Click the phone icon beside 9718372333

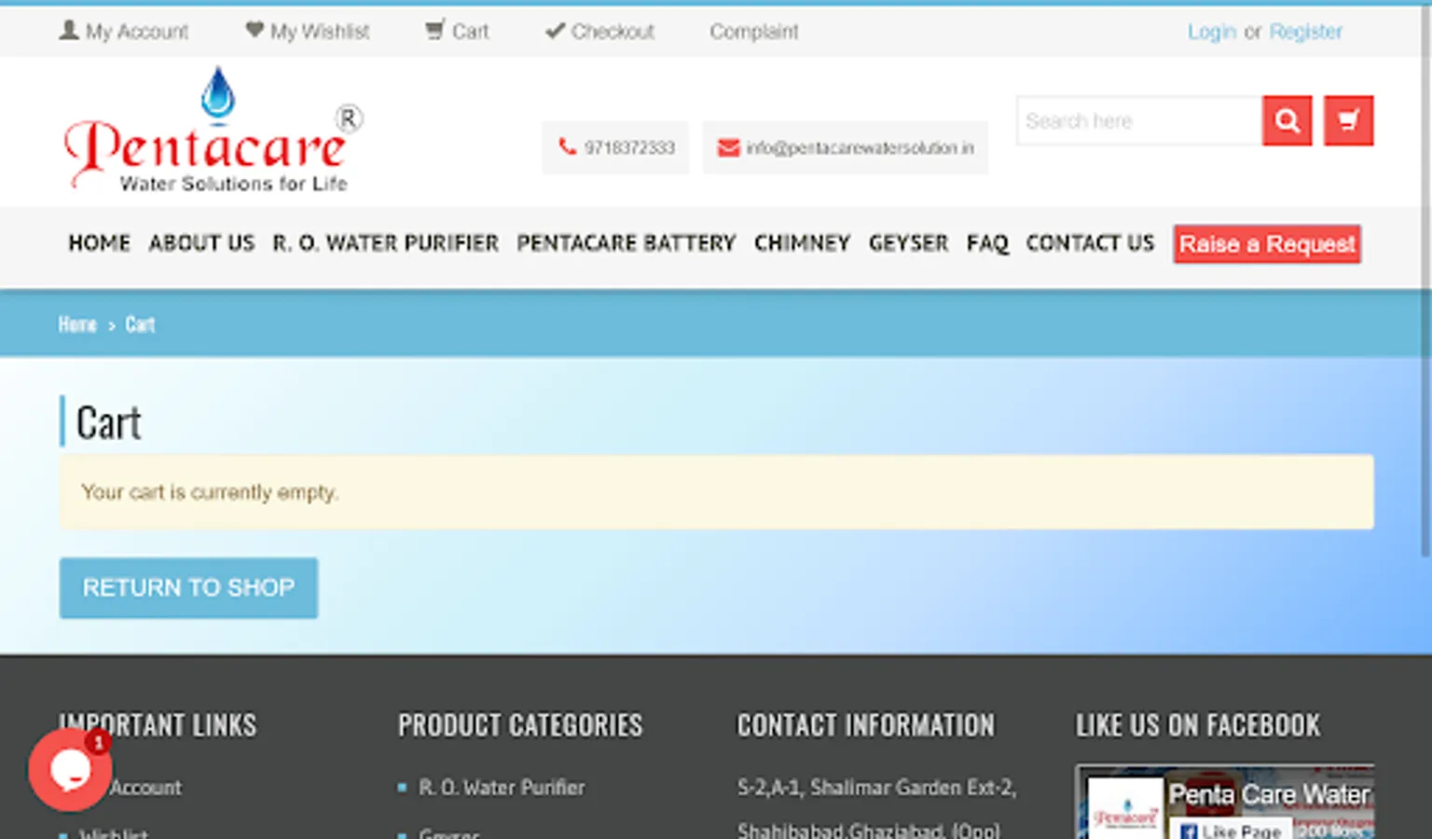pyautogui.click(x=567, y=146)
